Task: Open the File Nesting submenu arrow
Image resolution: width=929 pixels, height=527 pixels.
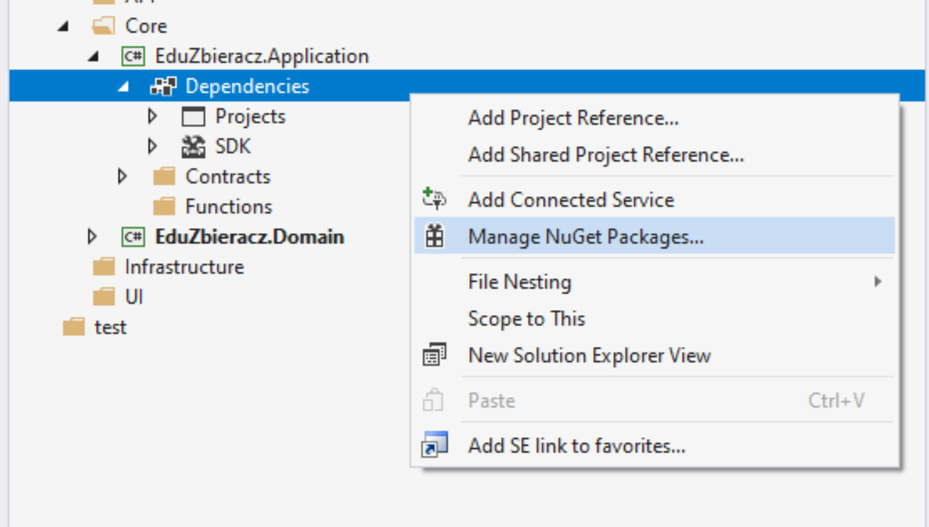Action: 878,282
